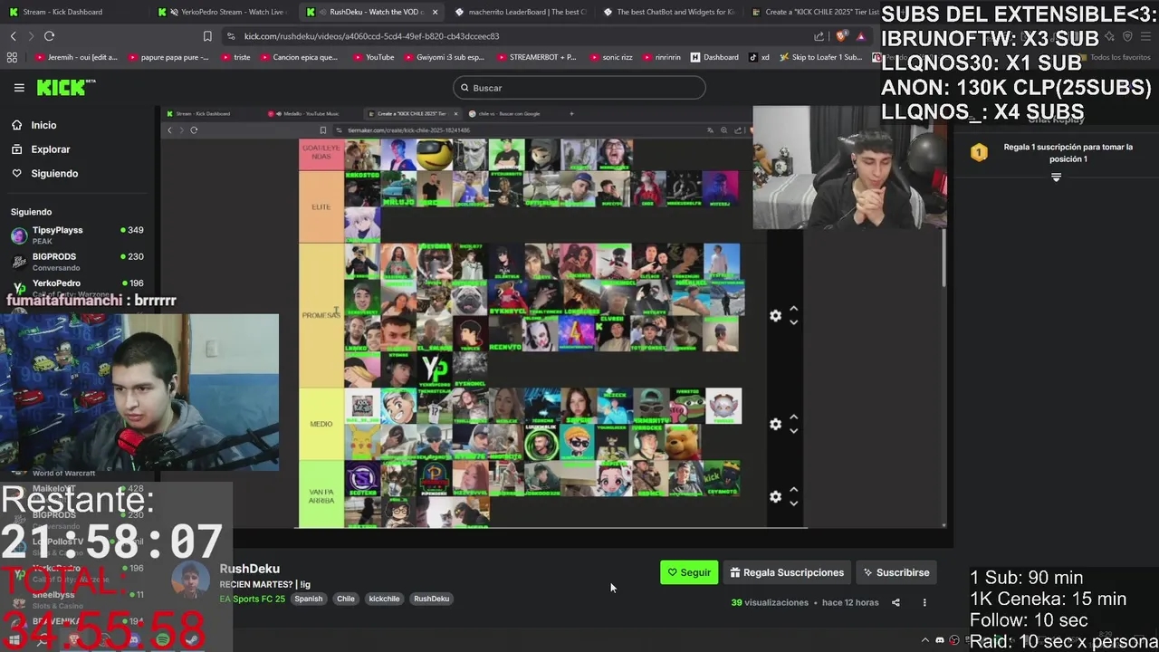
Task: Click the Suscribirse button
Action: coord(896,572)
